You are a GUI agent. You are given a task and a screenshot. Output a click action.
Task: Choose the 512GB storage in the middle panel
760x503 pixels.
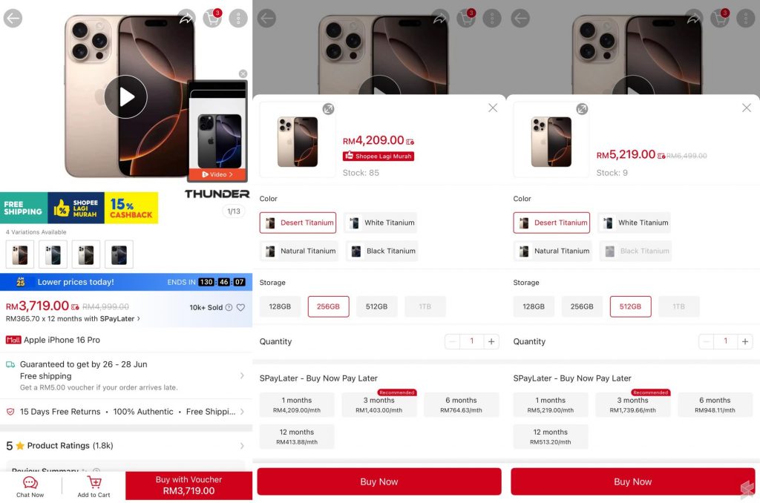(x=376, y=306)
